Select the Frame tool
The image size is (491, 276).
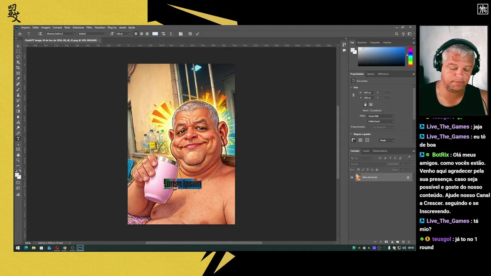point(18,73)
